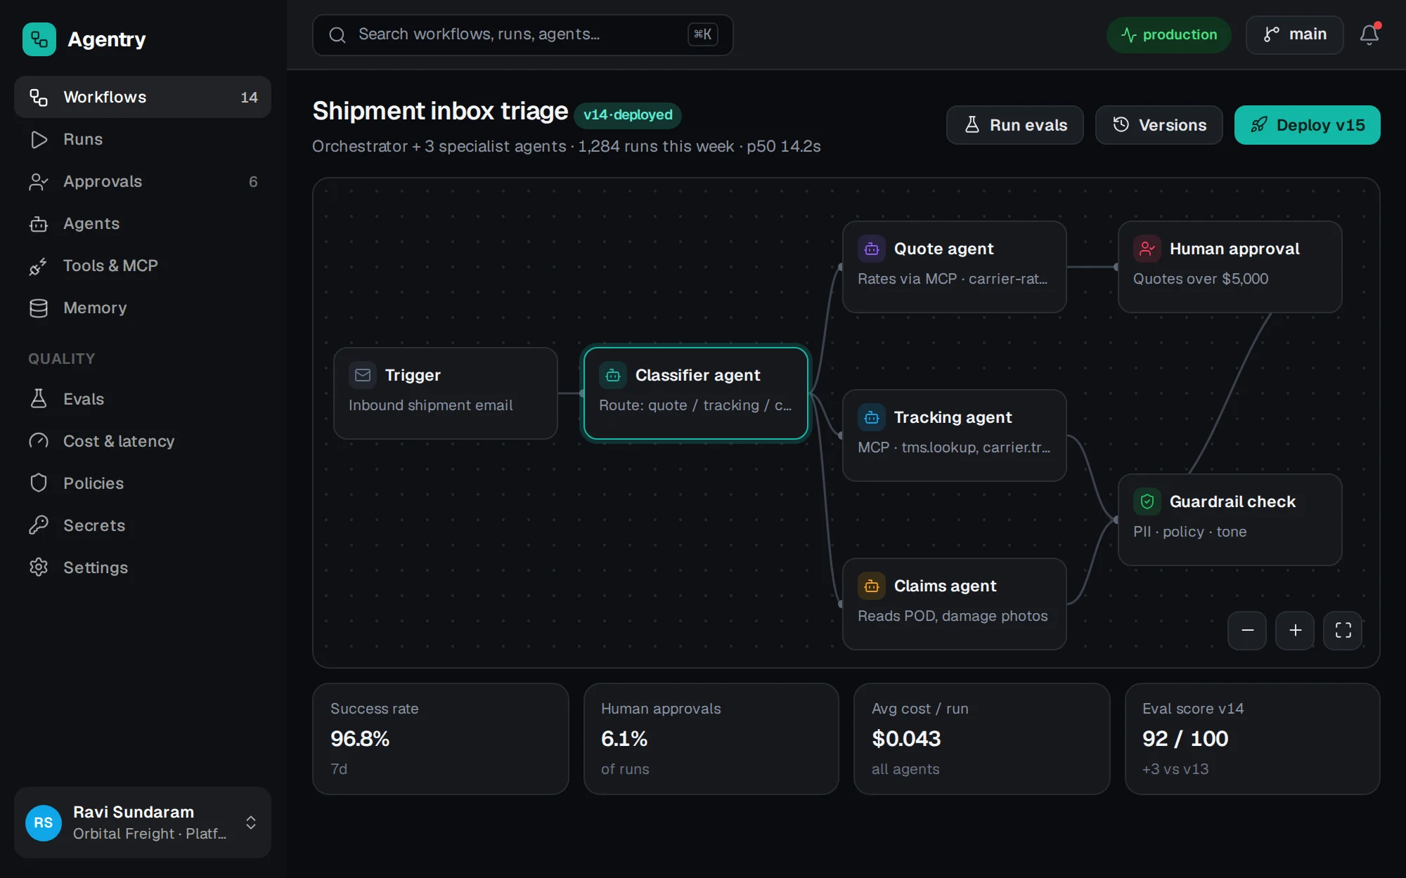
Task: Click 'Quotes over $5,000' node description
Action: tap(1201, 279)
